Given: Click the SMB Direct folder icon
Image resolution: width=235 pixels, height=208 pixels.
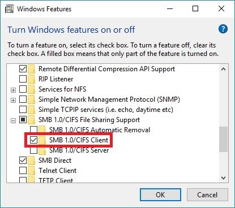Looking at the screenshot, I should coord(32,161).
